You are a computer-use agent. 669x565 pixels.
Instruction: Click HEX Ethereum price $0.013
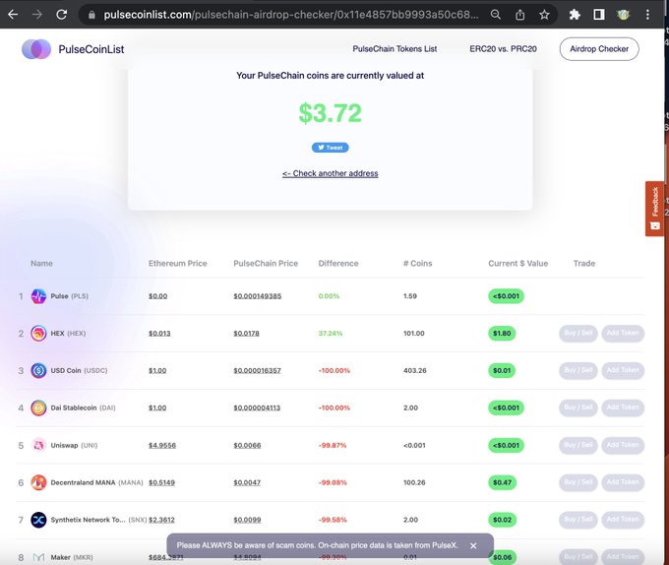pyautogui.click(x=159, y=334)
